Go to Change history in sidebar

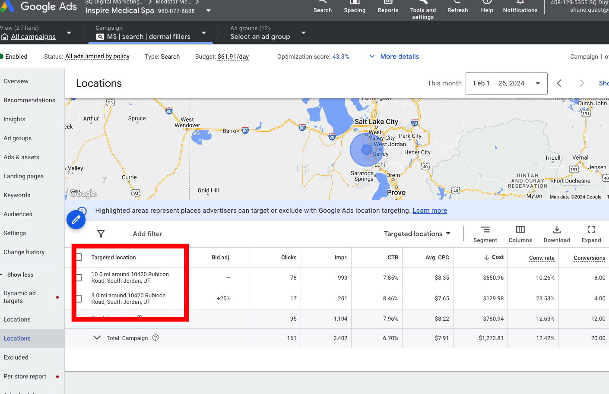(x=24, y=252)
